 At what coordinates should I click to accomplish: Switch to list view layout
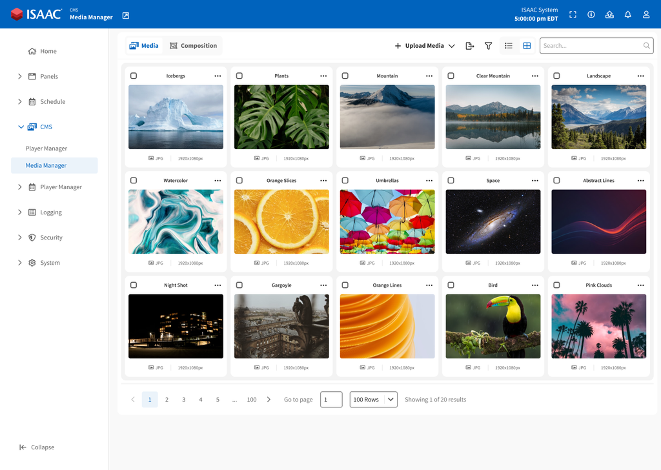coord(509,46)
